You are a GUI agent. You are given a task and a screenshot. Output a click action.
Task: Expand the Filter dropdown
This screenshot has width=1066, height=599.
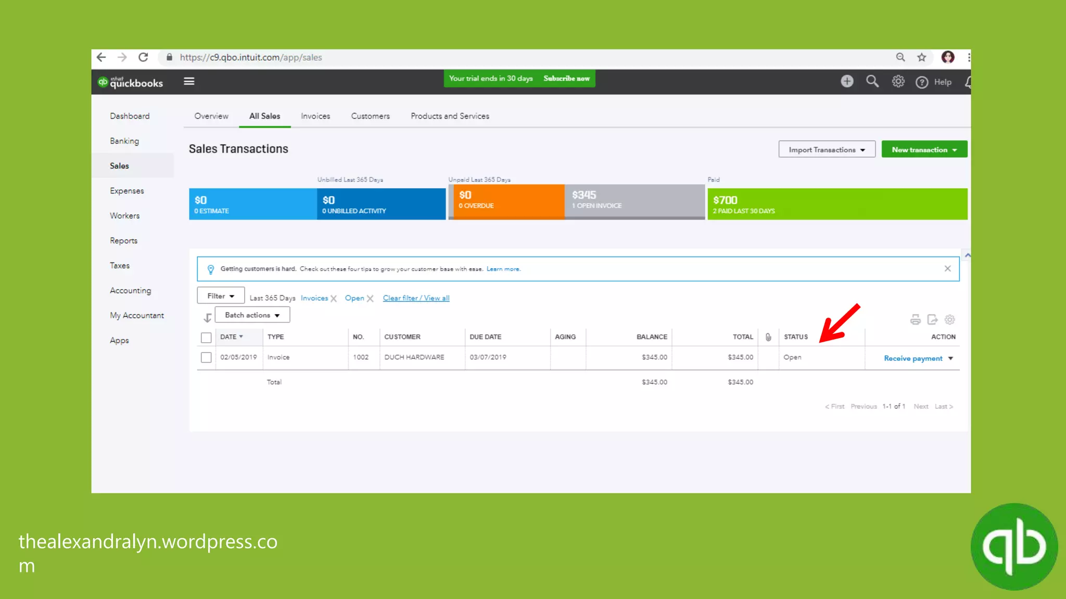click(x=221, y=296)
